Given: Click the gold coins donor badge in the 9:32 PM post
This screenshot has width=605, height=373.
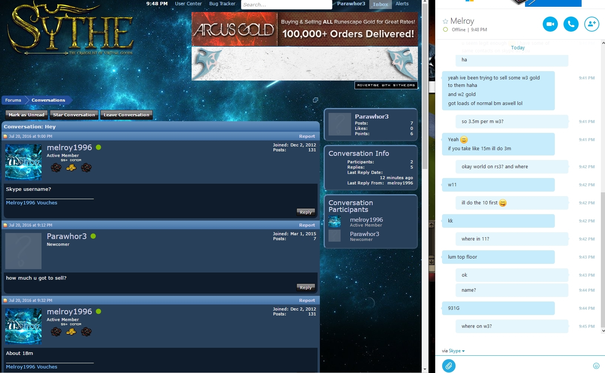Looking at the screenshot, I should [71, 332].
